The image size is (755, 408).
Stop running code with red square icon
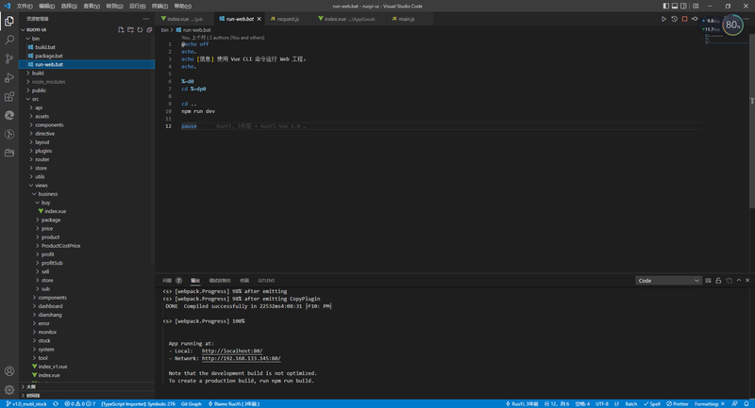click(684, 19)
